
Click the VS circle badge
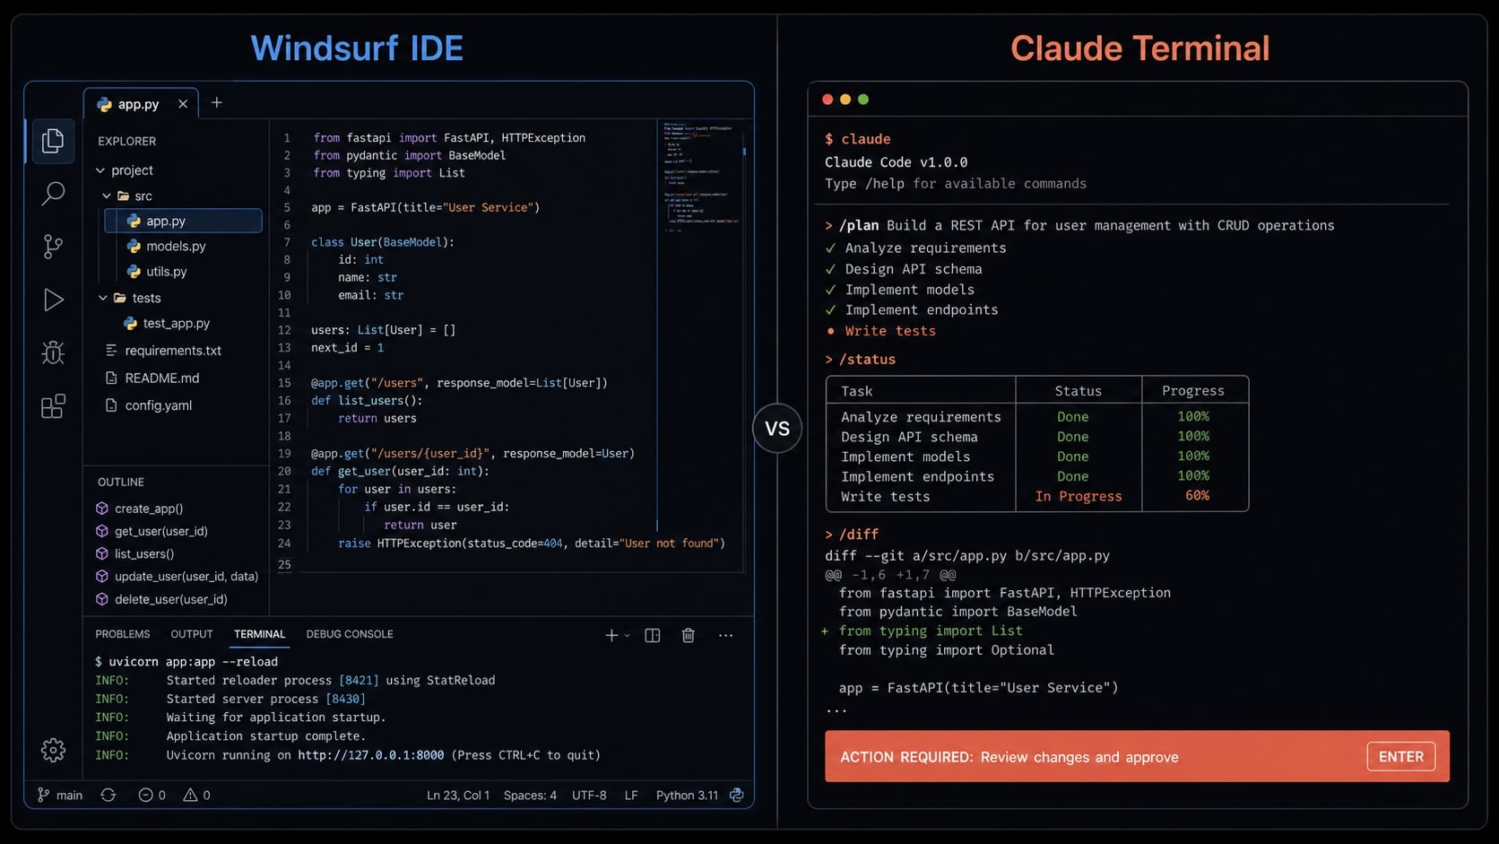(777, 429)
